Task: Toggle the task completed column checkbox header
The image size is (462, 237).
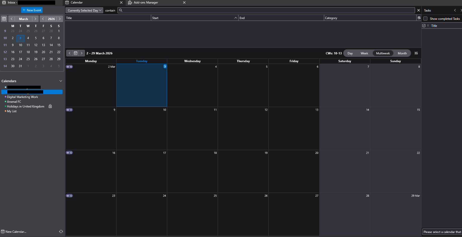Action: click(424, 26)
